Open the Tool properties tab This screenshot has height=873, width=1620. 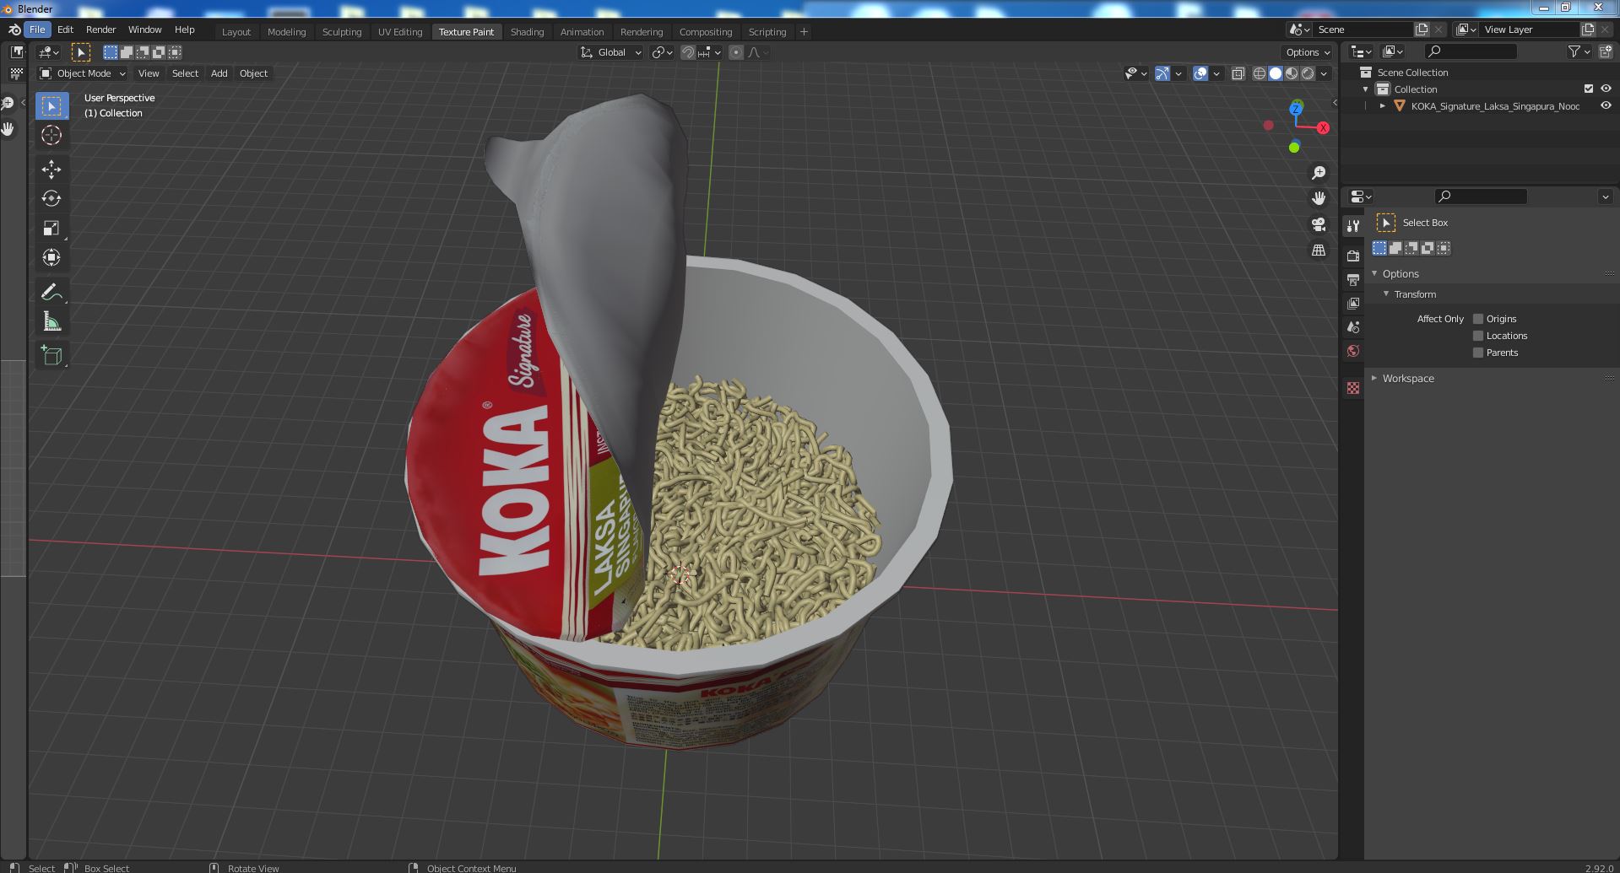click(x=1353, y=226)
